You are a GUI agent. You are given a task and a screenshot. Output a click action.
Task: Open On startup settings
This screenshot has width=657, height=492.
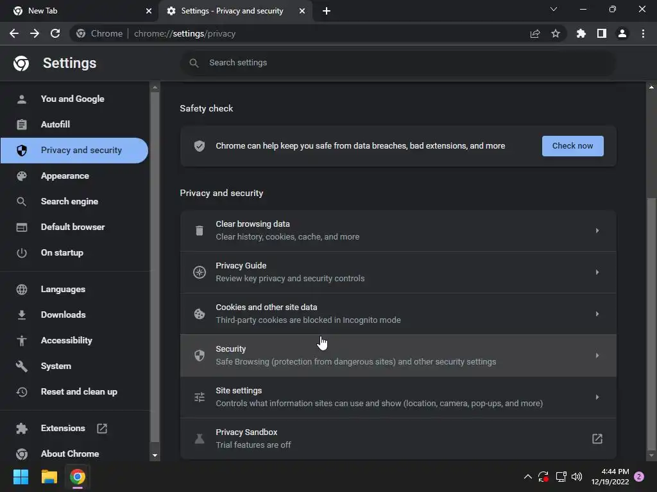point(74,252)
